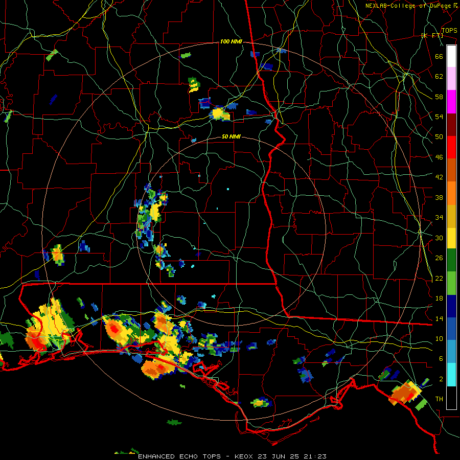Click the legend value '50'

439,137
